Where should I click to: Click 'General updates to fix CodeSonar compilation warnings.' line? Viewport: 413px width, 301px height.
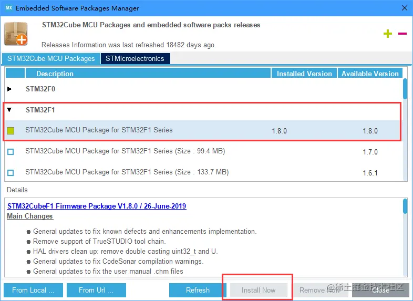(118, 261)
